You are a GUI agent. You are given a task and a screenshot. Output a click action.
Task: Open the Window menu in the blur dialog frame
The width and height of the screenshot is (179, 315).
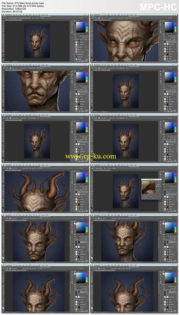pyautogui.click(x=131, y=165)
